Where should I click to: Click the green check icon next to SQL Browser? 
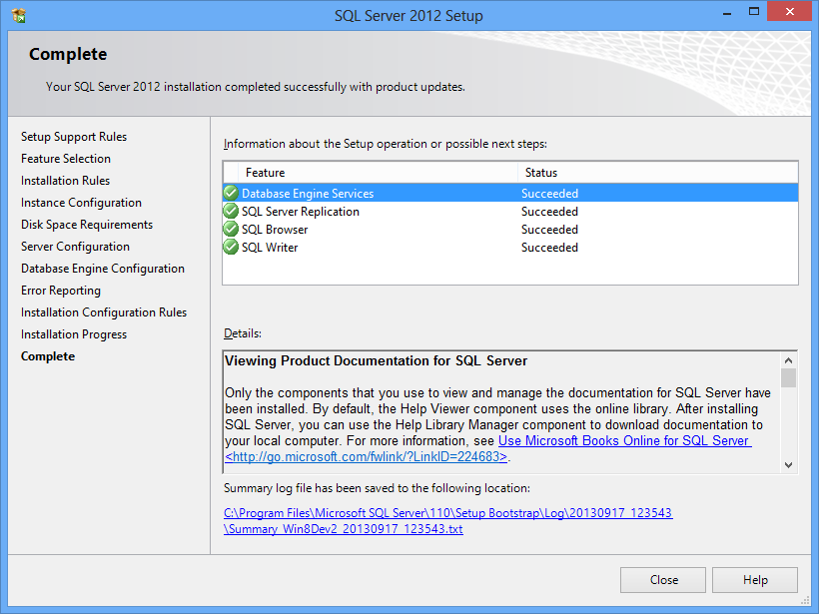coord(231,229)
